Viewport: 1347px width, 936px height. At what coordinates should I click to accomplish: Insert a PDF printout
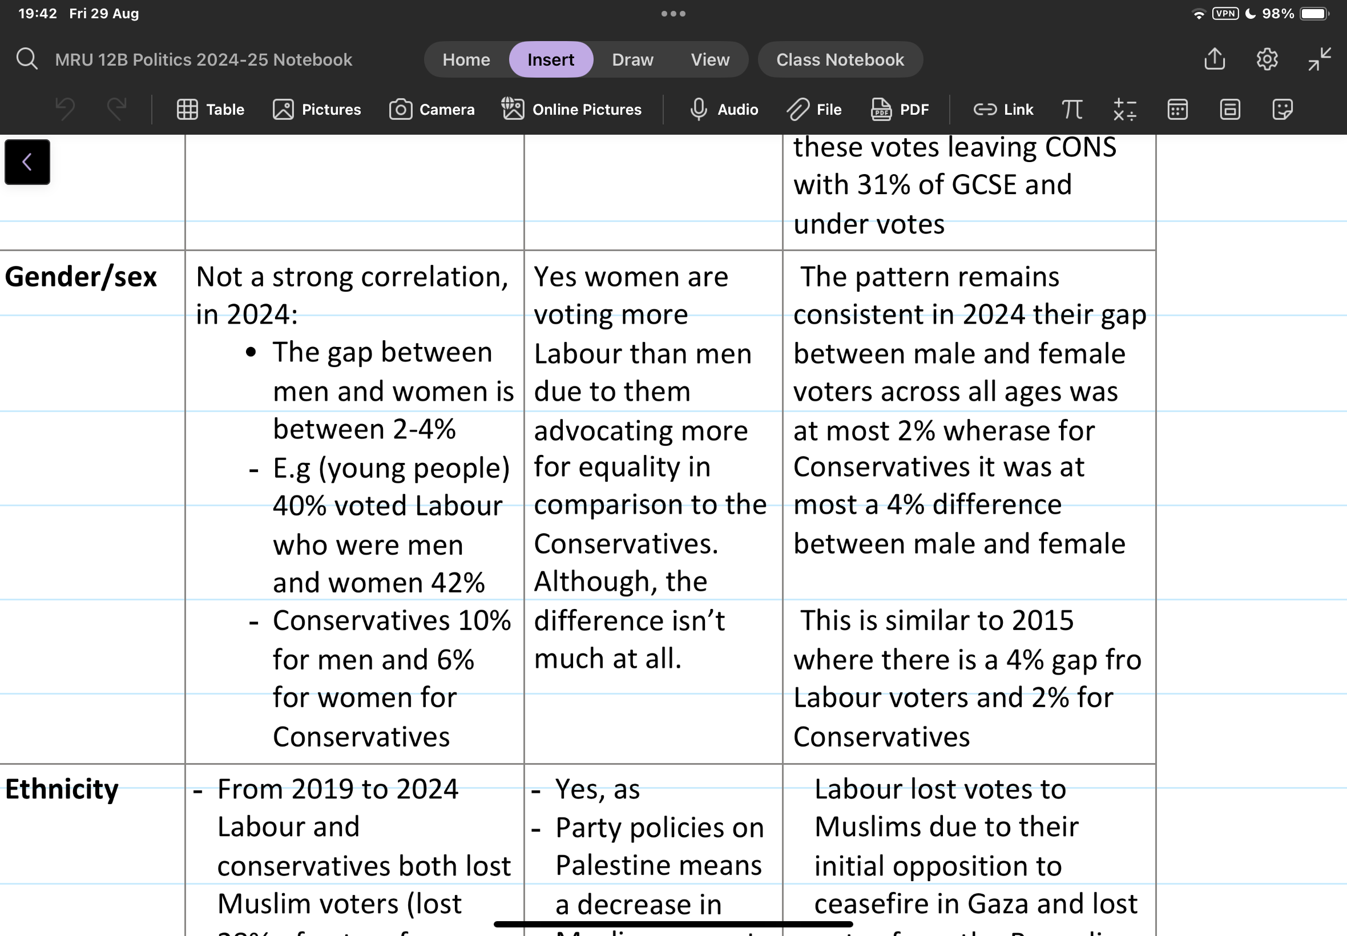click(x=900, y=110)
